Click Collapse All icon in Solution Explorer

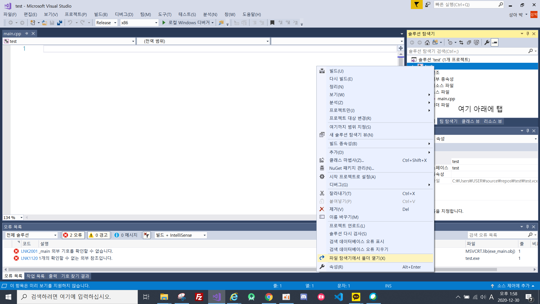[x=469, y=43]
